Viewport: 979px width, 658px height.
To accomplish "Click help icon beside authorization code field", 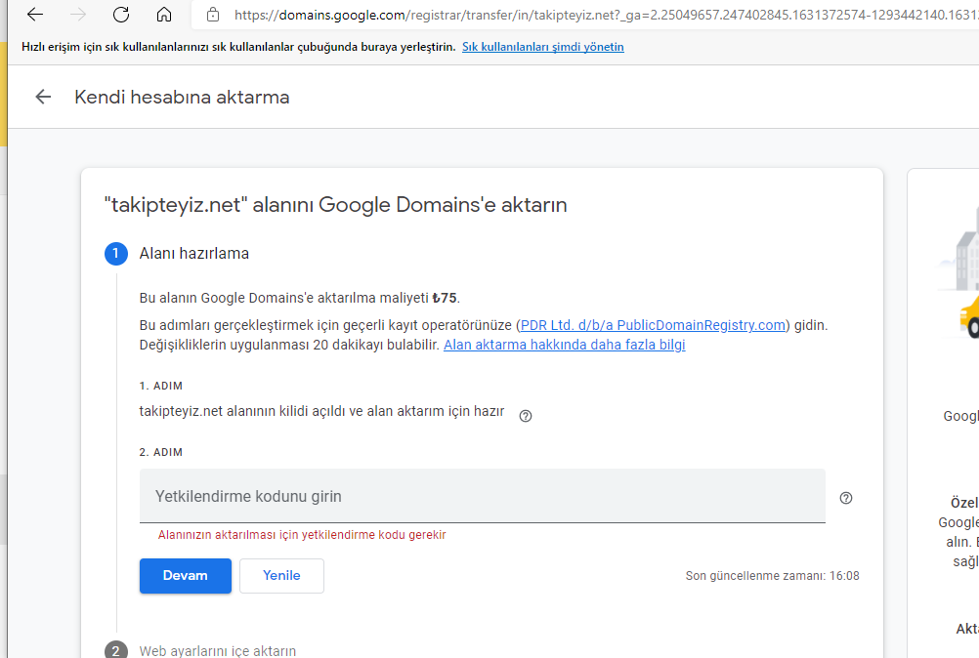I will (846, 498).
